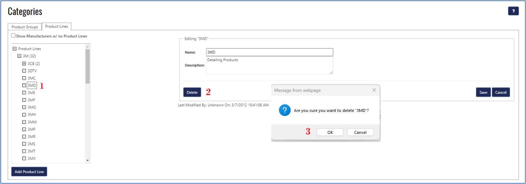526x184 pixels.
Task: Collapse the 3M (32) tree node
Action: click(19, 56)
